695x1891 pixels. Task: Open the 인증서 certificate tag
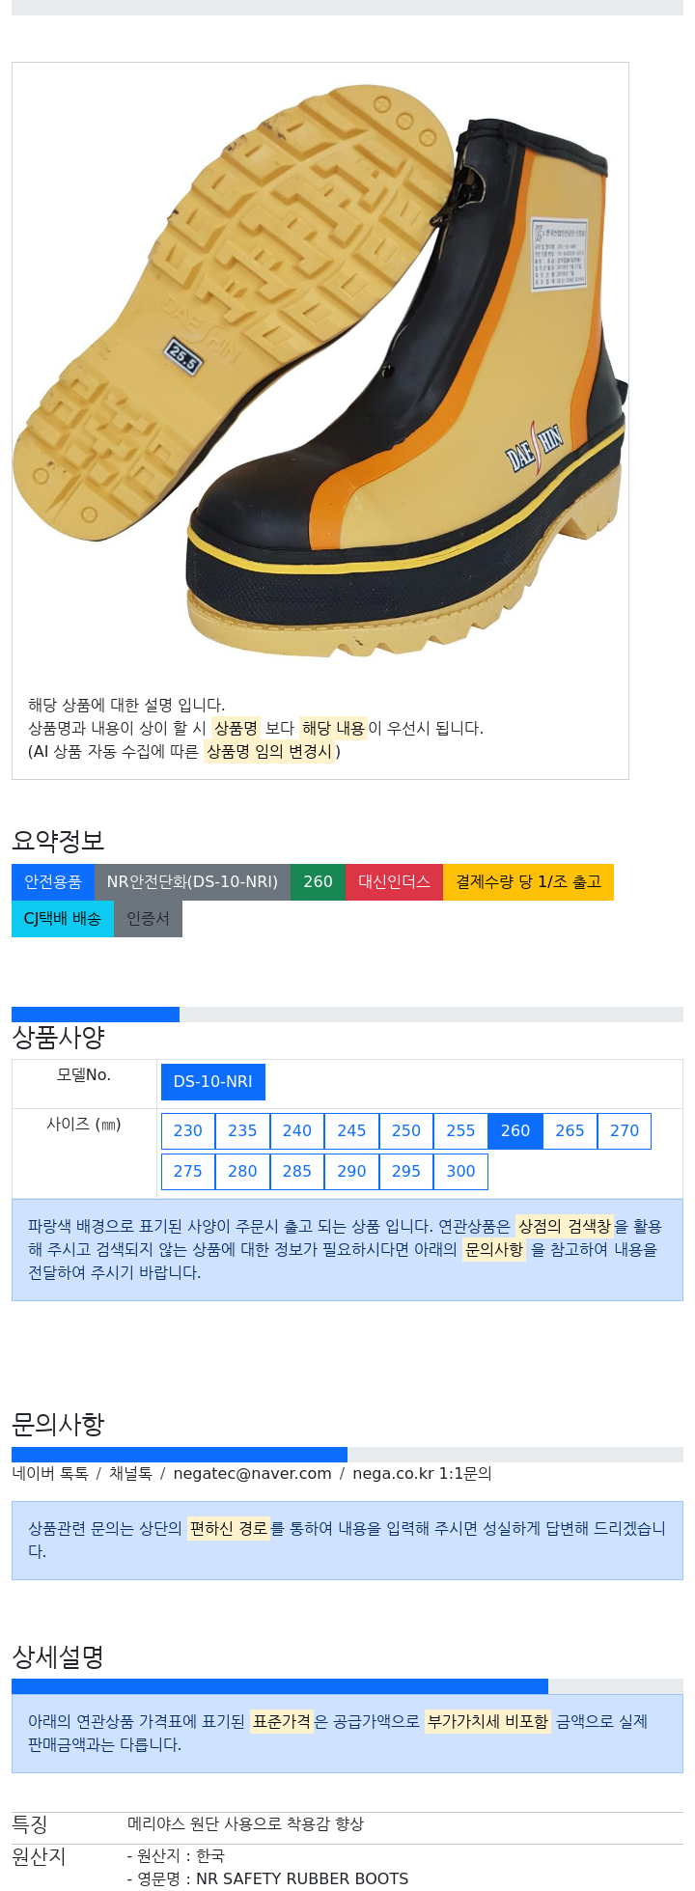tap(148, 919)
